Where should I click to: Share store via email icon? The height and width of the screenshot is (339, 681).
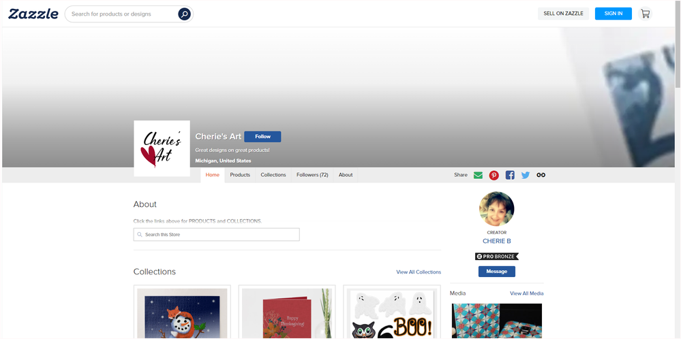[x=478, y=175]
